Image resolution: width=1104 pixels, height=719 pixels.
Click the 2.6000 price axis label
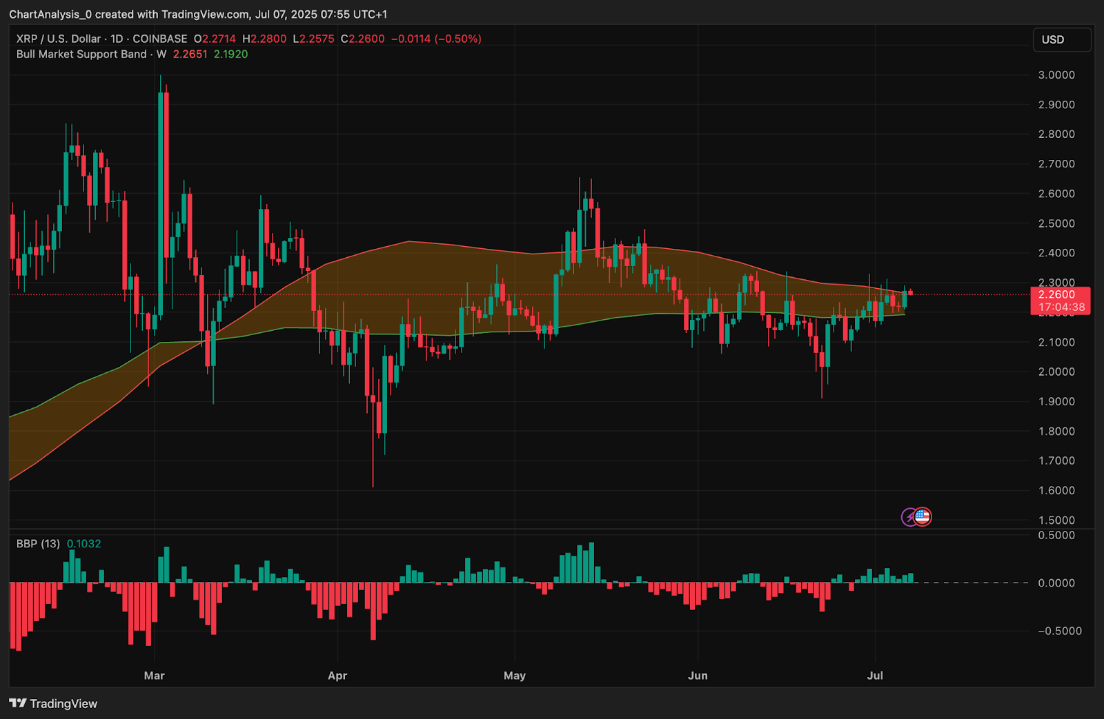(x=1056, y=193)
